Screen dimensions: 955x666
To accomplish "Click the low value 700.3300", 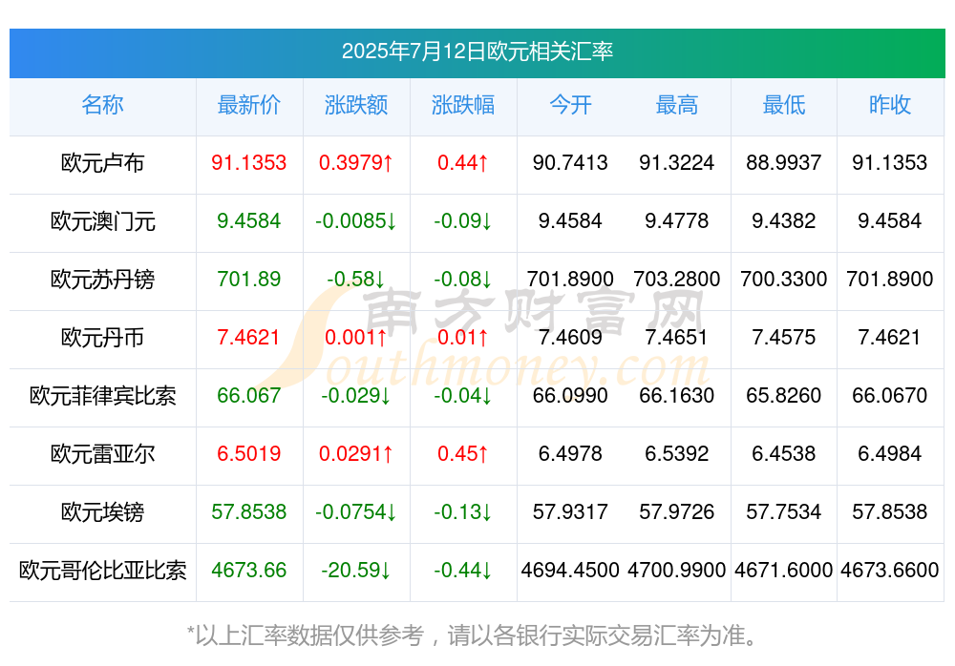I will click(784, 279).
